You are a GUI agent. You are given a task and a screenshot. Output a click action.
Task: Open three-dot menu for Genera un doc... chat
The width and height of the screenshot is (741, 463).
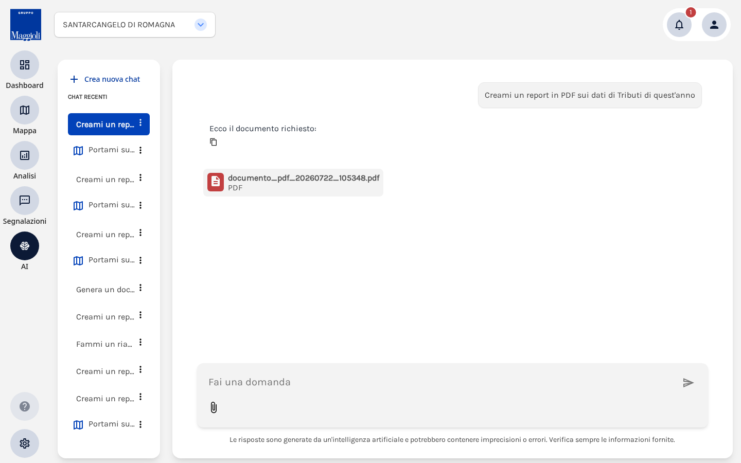coord(140,288)
